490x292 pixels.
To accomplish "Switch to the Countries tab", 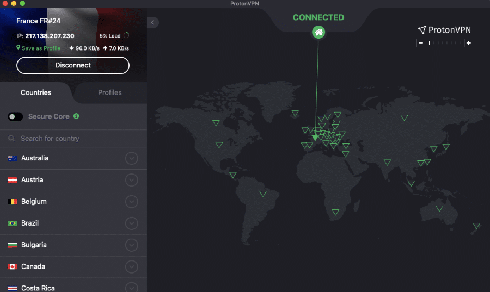I will (x=36, y=92).
